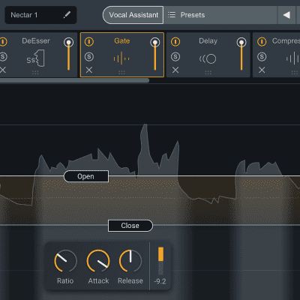Select the Gate waveform icon
The height and width of the screenshot is (300, 300).
(x=121, y=58)
